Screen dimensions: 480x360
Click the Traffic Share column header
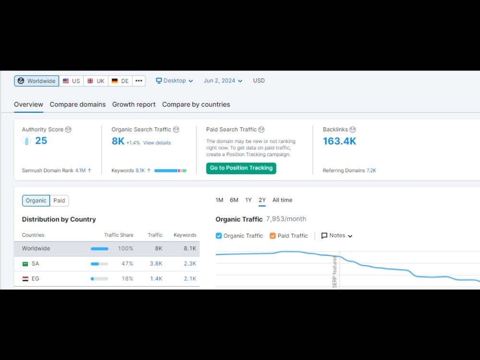[119, 235]
